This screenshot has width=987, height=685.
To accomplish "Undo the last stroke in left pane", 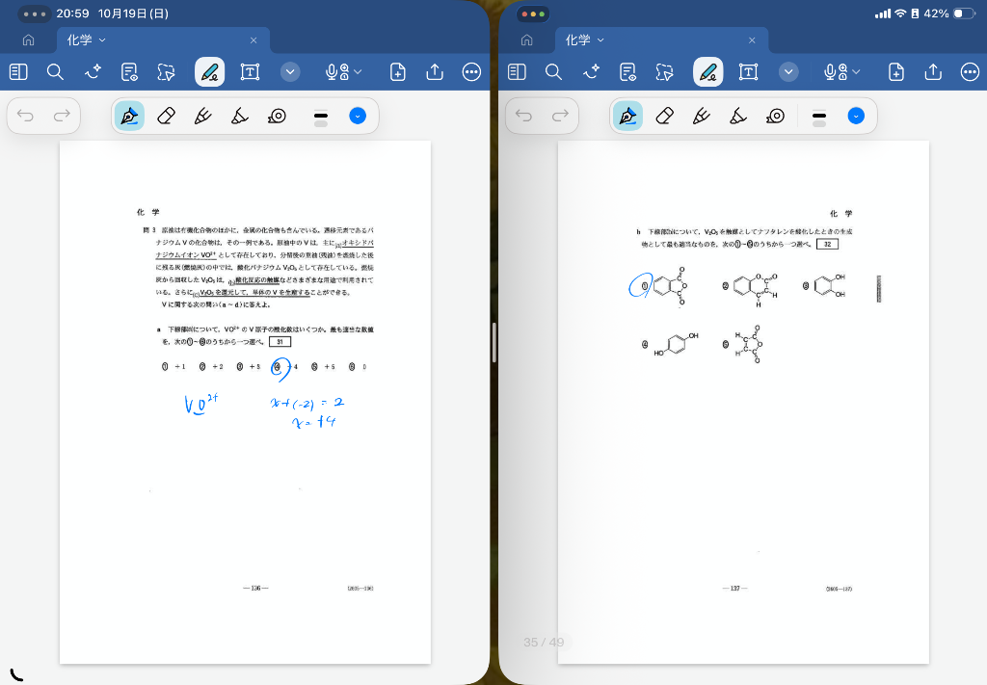I will coord(26,117).
